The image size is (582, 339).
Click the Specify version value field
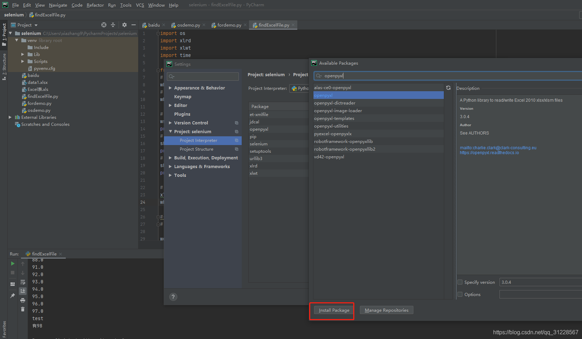point(540,282)
